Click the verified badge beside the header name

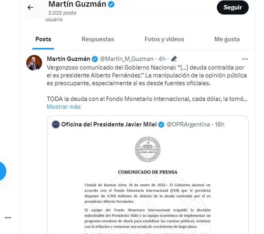pyautogui.click(x=111, y=4)
